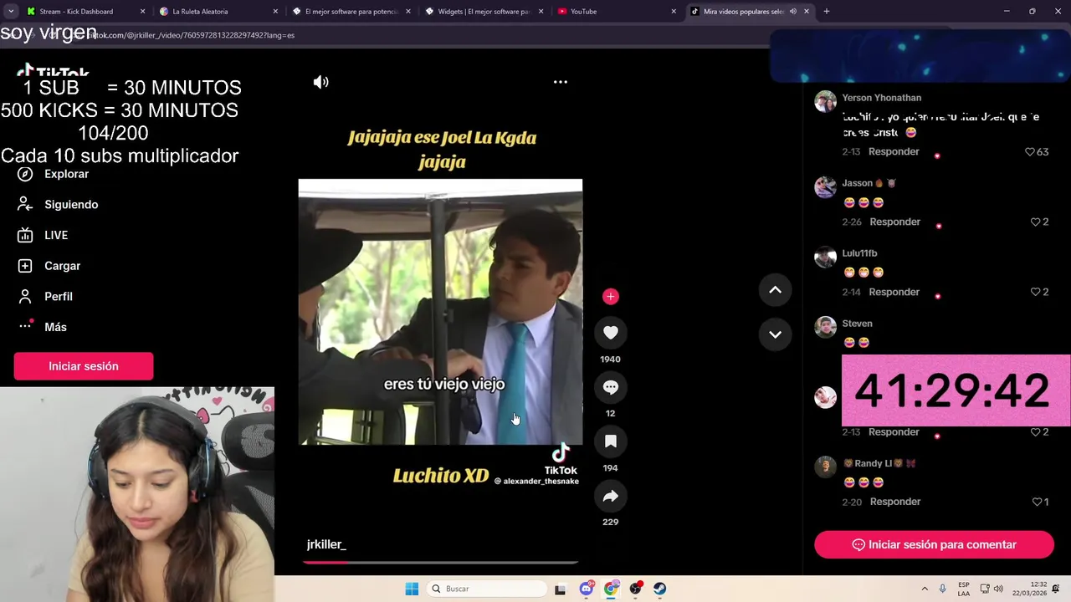Open OBS Studio from the taskbar
The image size is (1071, 602).
(x=636, y=589)
